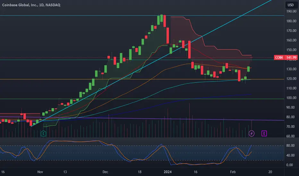Click the 190.00 price axis label

291,11
